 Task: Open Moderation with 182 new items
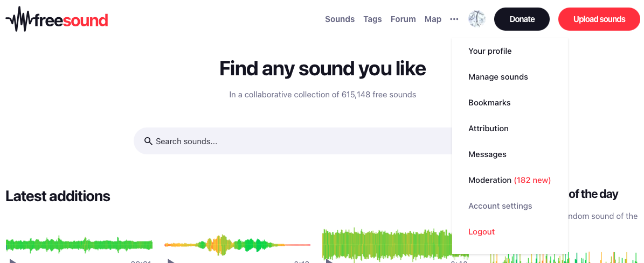(x=509, y=180)
